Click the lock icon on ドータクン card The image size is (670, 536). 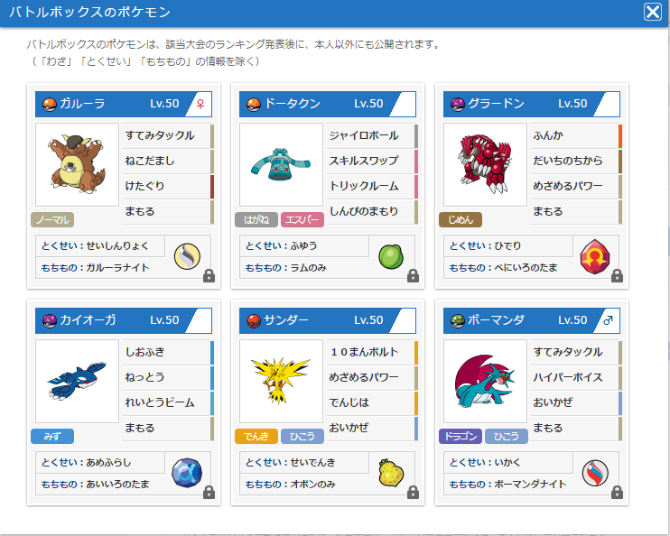[x=413, y=276]
